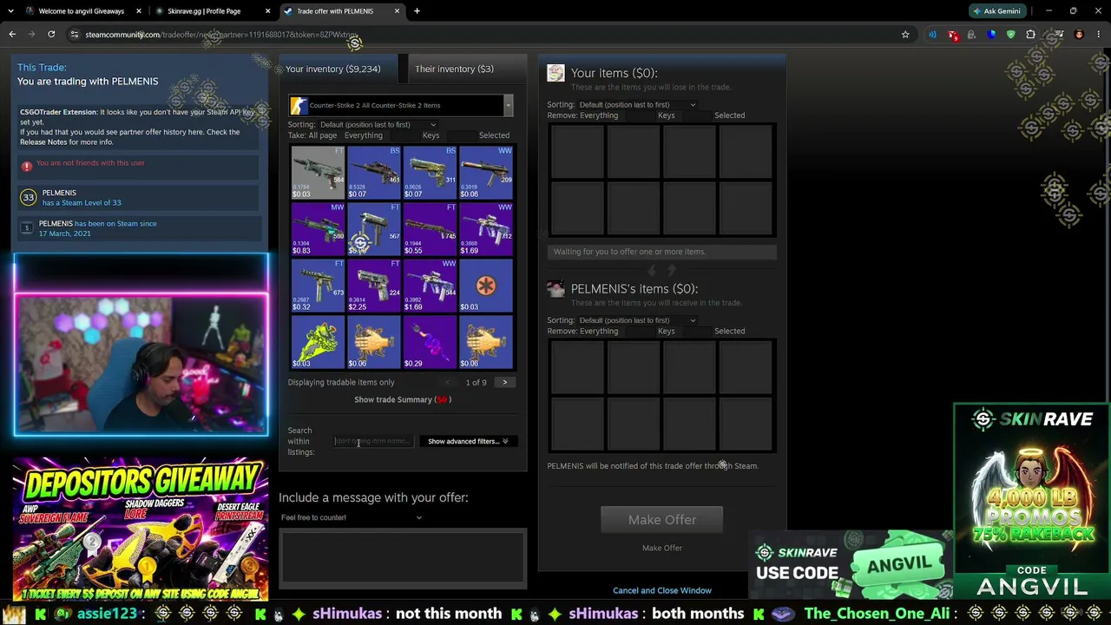1111x625 pixels.
Task: Select the golden hand item priced $0.08
Action: point(486,341)
